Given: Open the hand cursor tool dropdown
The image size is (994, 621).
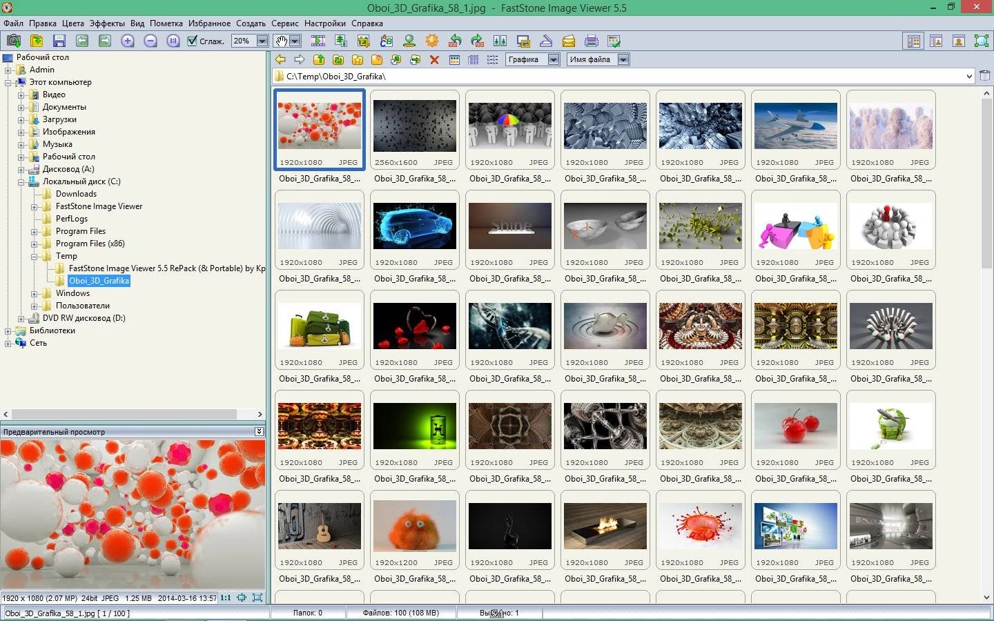Looking at the screenshot, I should click(x=295, y=41).
